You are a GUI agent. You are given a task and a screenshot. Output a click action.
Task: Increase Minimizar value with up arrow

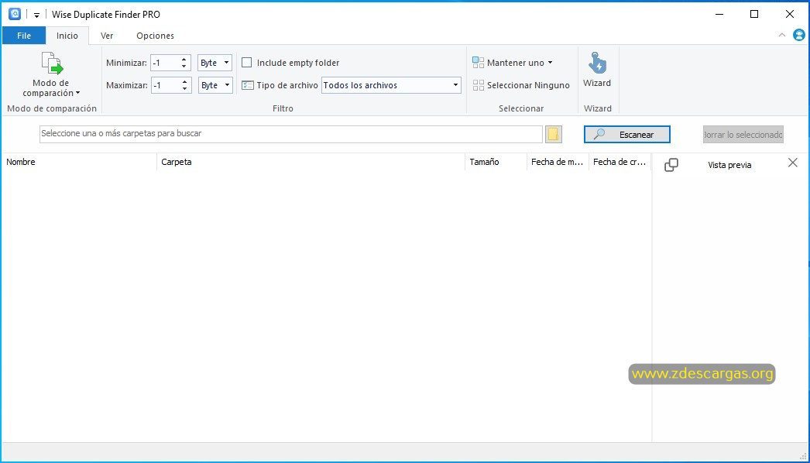pos(184,59)
